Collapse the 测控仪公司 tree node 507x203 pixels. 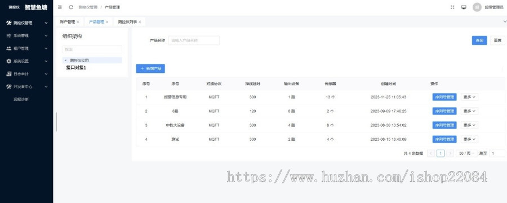tap(66, 60)
